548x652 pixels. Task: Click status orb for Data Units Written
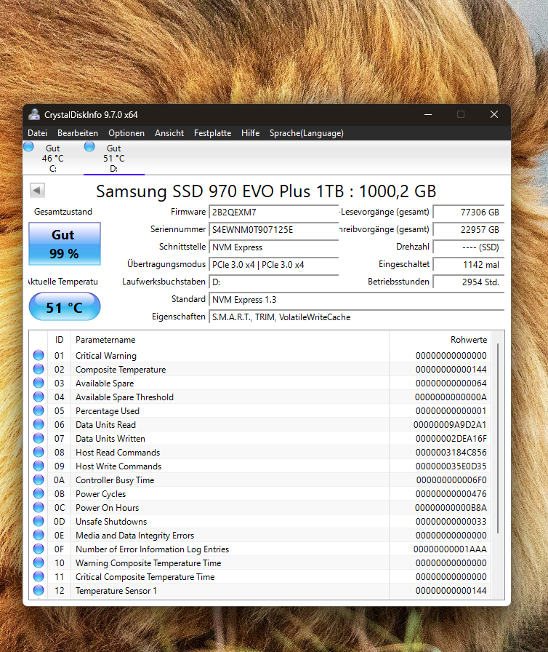[x=39, y=438]
